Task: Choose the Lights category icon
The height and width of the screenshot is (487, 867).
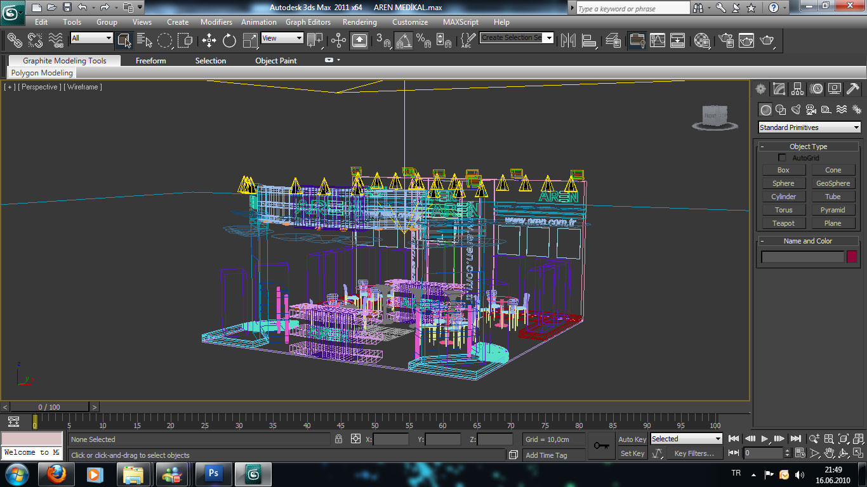Action: [x=796, y=110]
